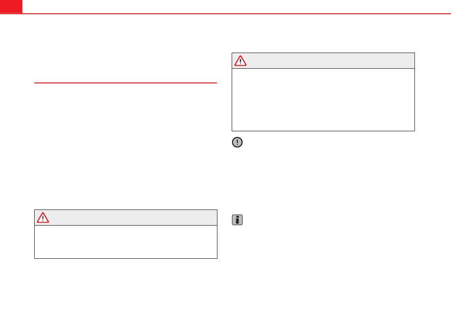Click the long red header rule across the page
The image size is (451, 318).
(236, 13)
